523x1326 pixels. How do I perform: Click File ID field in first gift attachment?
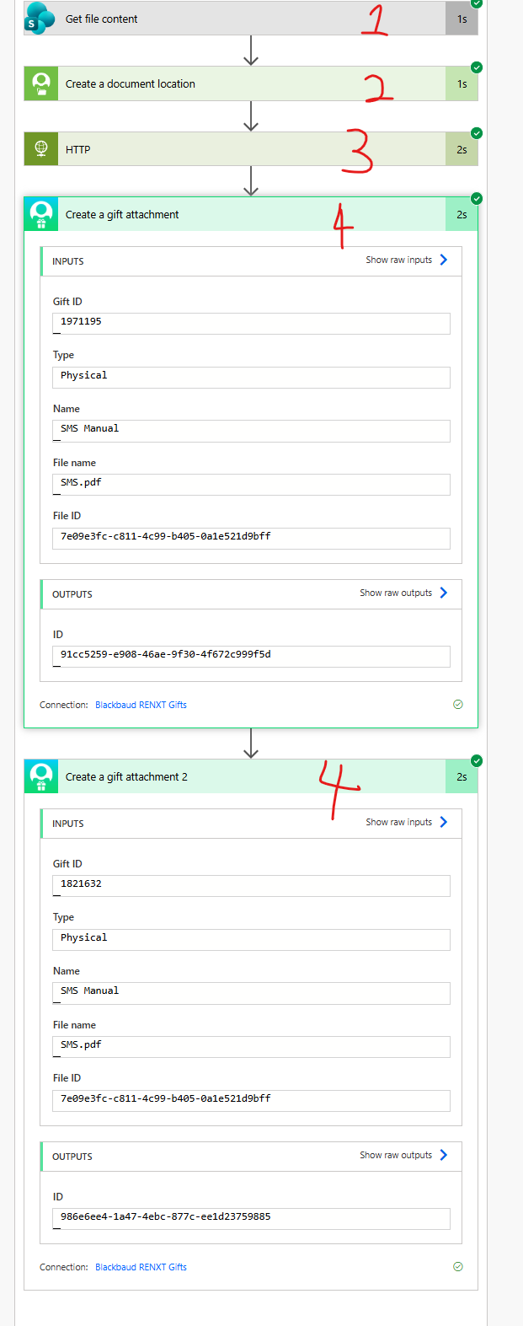tap(251, 538)
